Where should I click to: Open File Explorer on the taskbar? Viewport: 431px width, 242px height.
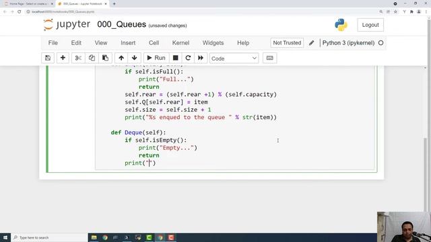[x=94, y=237]
